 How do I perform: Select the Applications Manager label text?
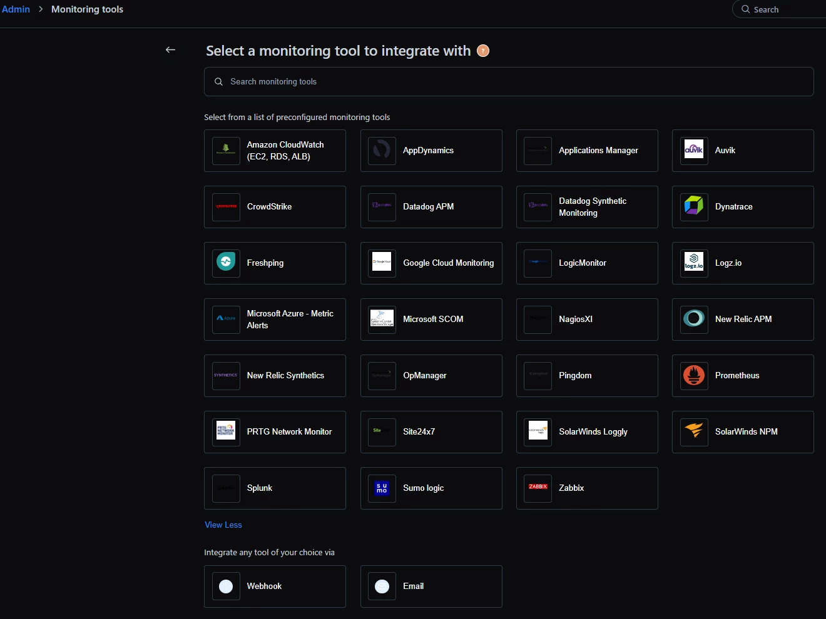pyautogui.click(x=598, y=151)
